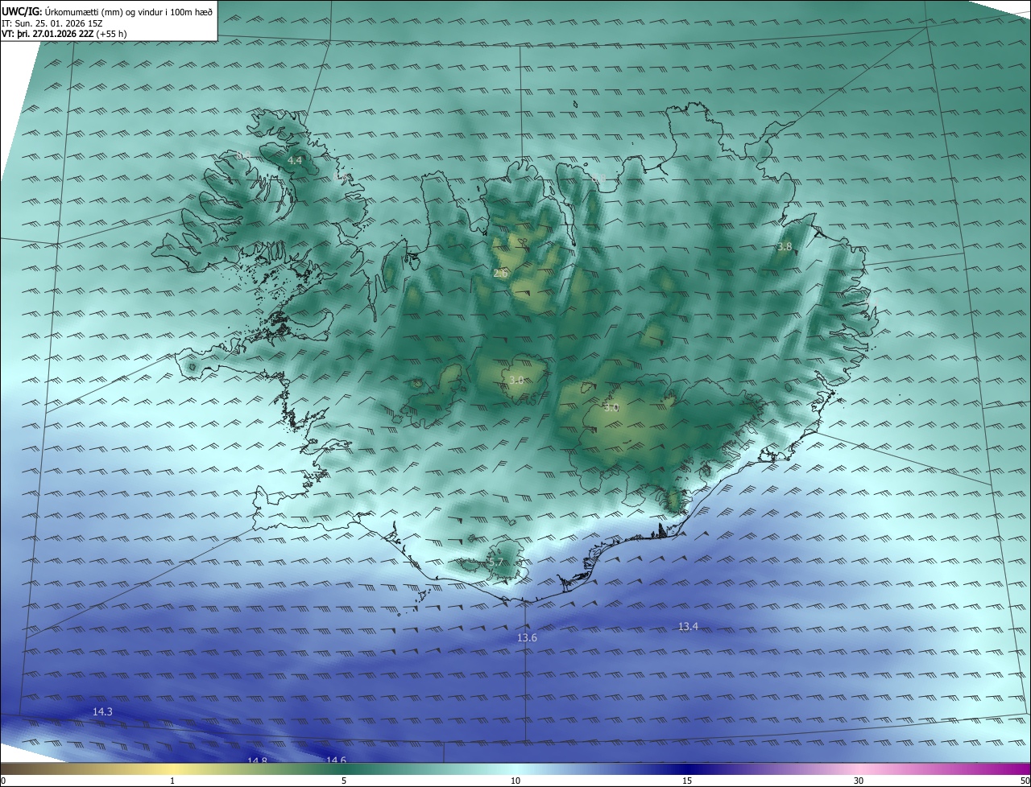This screenshot has width=1031, height=787.
Task: Click the 3.8 value in east Iceland
Action: coord(785,247)
